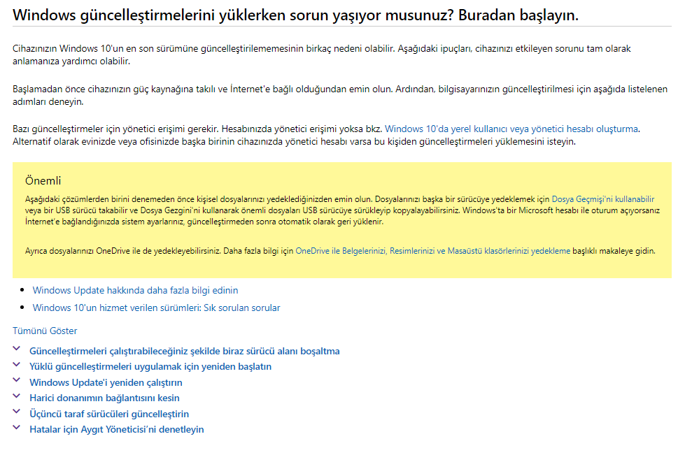Open 'Windows 10'un hizmet verilen sürümleri' FAQ link
The width and height of the screenshot is (685, 455).
click(157, 308)
